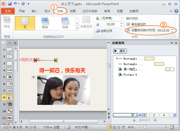Select slide 3 thumbnail
180x131 pixels.
(9, 63)
